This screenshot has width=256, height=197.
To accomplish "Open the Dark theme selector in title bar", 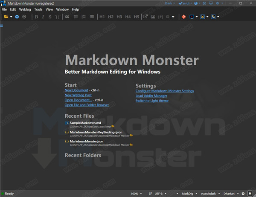I will click(170, 3).
